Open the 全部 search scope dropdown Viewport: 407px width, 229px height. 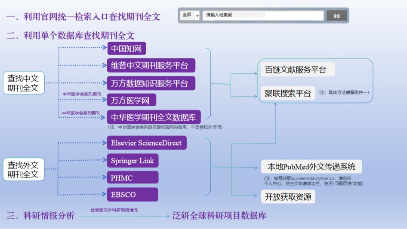(190, 15)
